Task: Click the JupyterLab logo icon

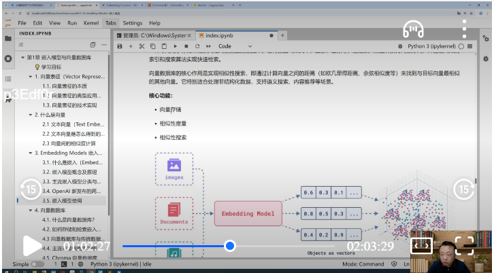Action: pyautogui.click(x=8, y=22)
